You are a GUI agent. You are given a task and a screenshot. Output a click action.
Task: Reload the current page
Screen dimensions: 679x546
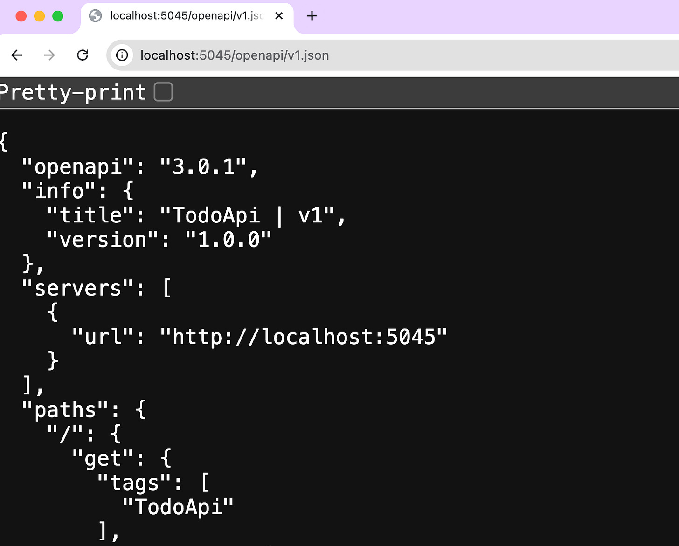[83, 55]
